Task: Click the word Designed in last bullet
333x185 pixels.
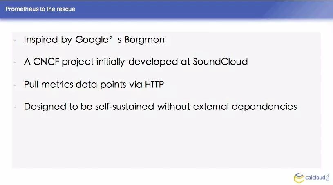Action: pyautogui.click(x=45, y=107)
